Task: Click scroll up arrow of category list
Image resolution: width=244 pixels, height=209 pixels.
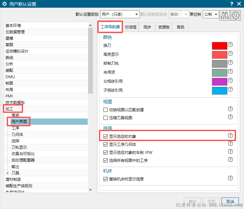Action: [90, 25]
